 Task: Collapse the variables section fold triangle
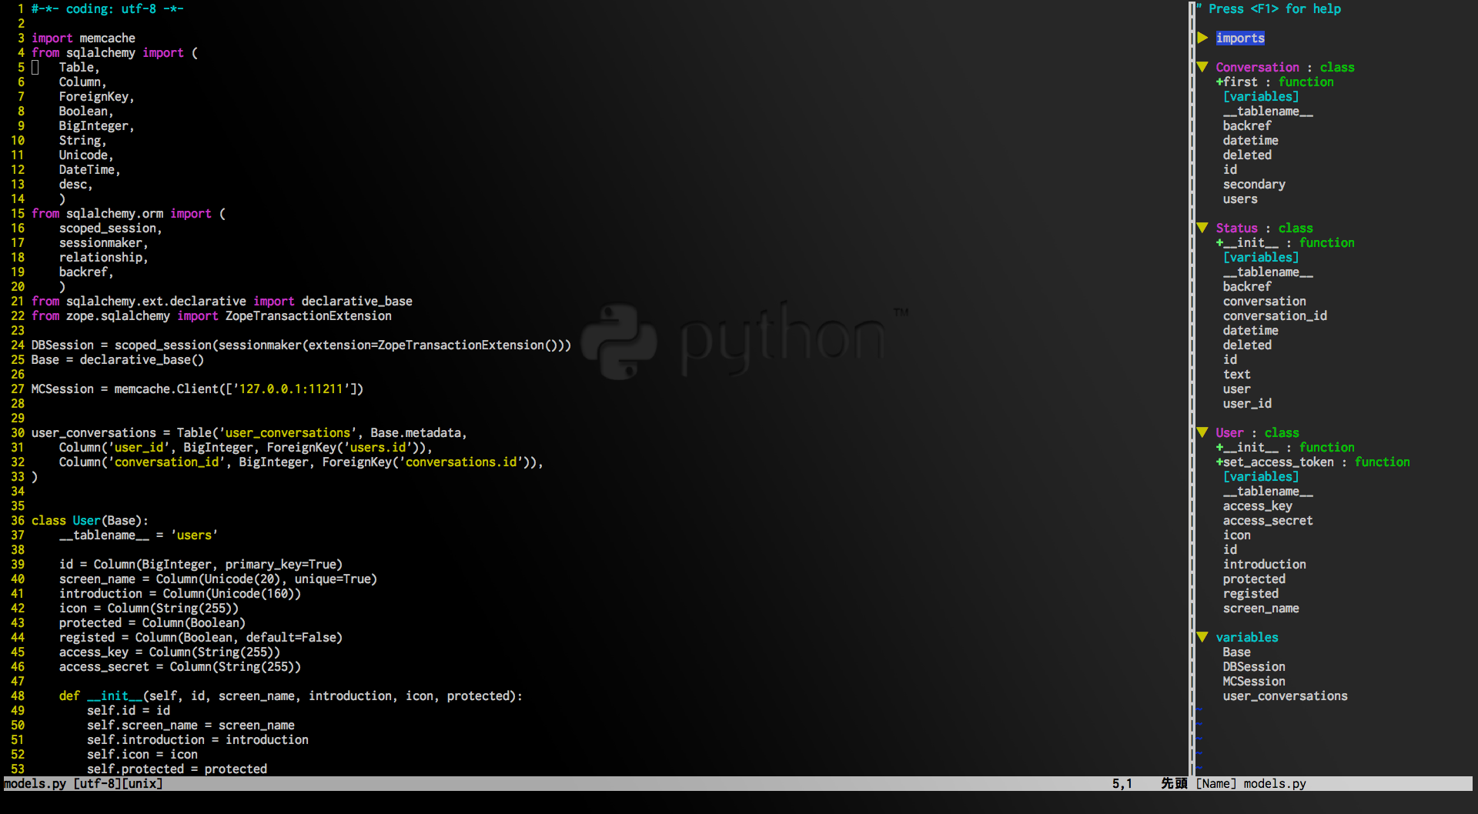coord(1202,637)
